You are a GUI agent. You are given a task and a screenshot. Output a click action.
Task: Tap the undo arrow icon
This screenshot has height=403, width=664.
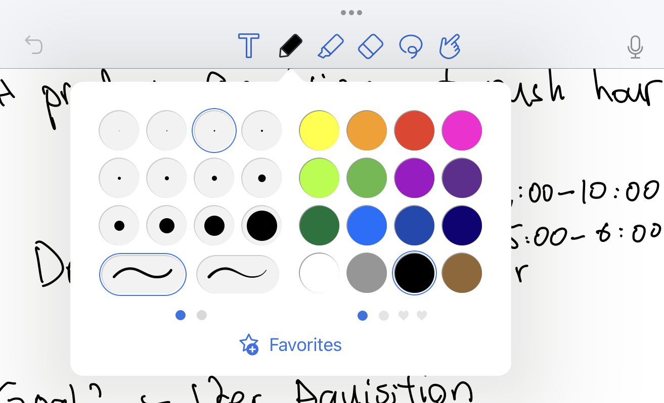point(34,45)
